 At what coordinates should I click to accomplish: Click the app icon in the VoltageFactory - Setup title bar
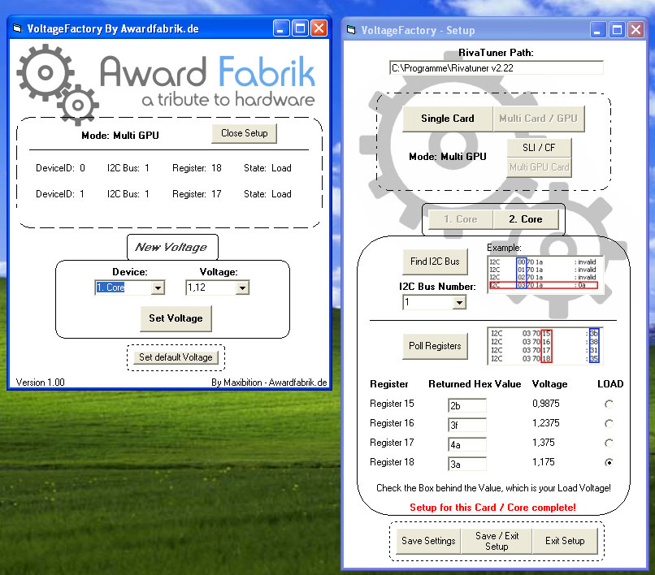351,30
